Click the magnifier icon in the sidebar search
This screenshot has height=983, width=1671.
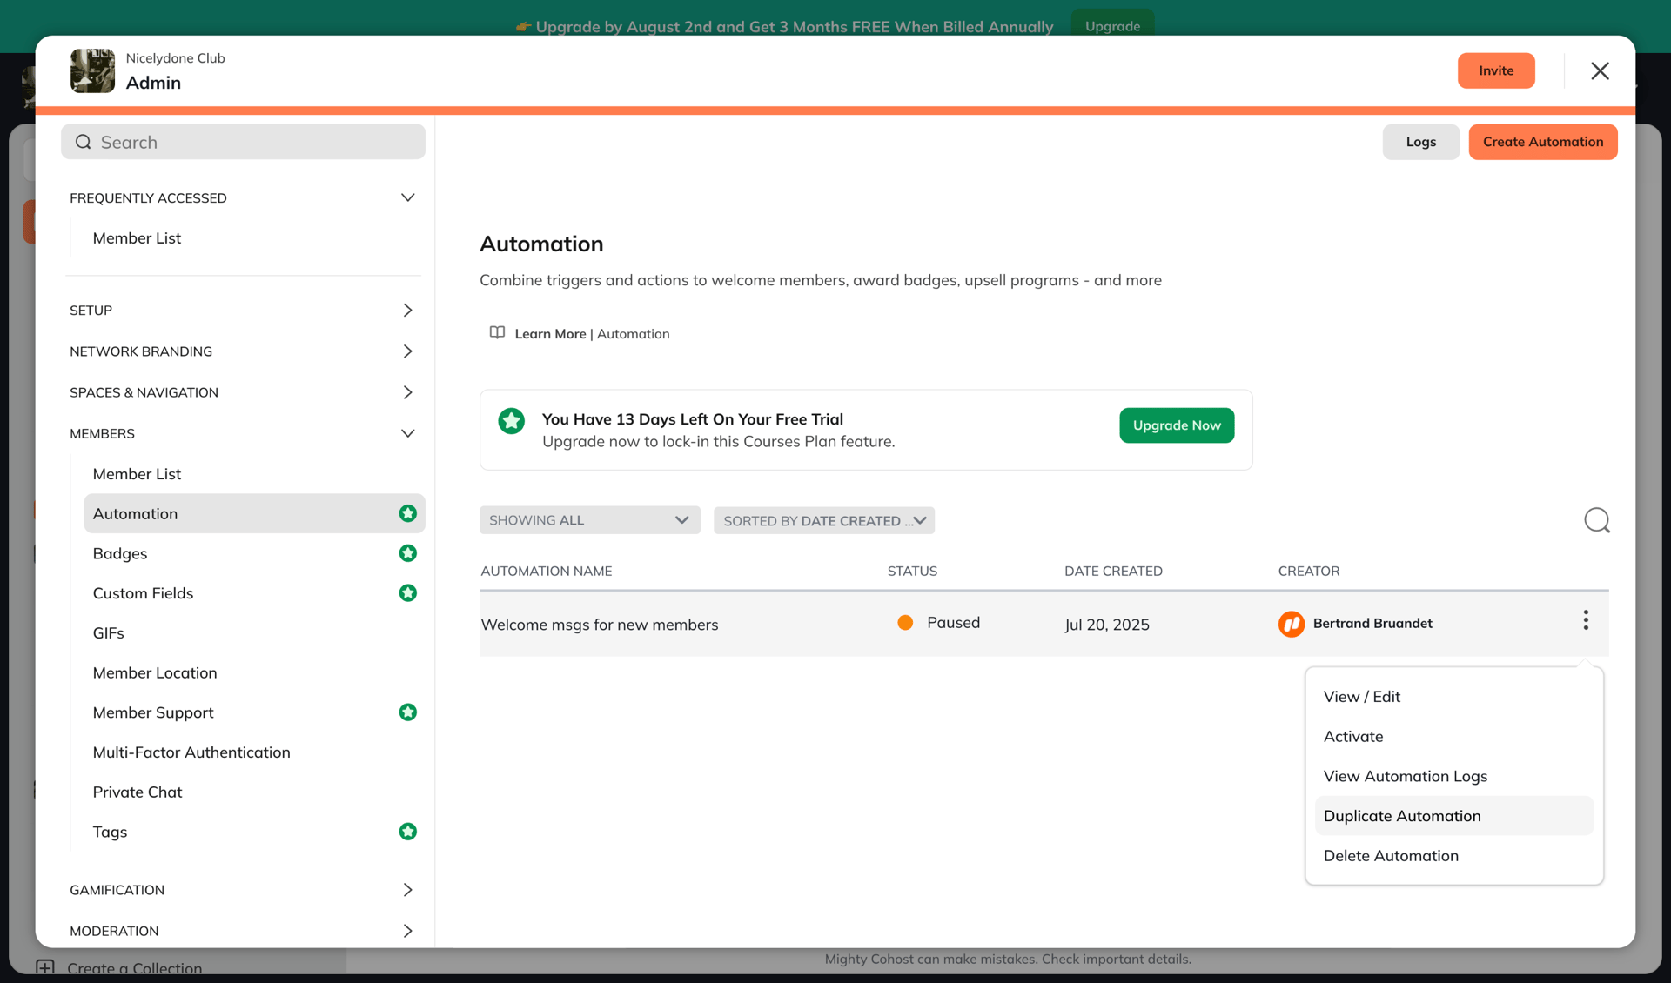pyautogui.click(x=83, y=141)
